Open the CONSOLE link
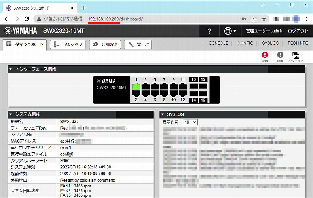The height and width of the screenshot is (198, 313). [x=218, y=43]
